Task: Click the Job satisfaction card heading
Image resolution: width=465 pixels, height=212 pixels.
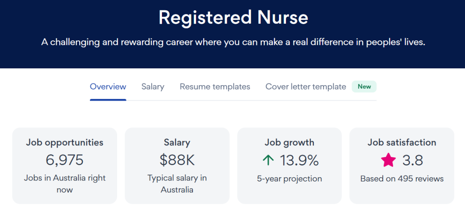Action: pyautogui.click(x=402, y=142)
